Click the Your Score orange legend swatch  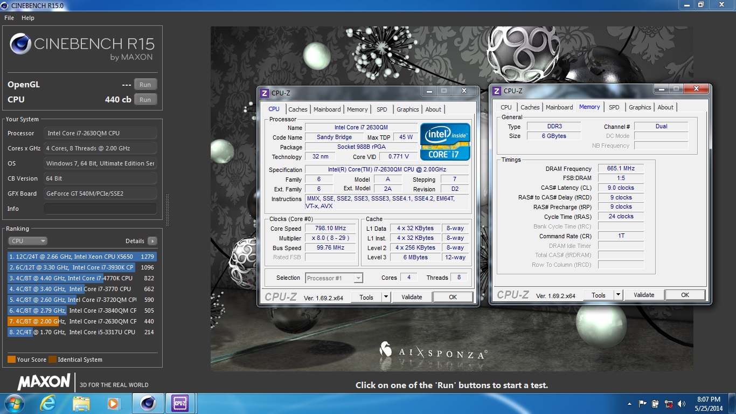point(11,360)
